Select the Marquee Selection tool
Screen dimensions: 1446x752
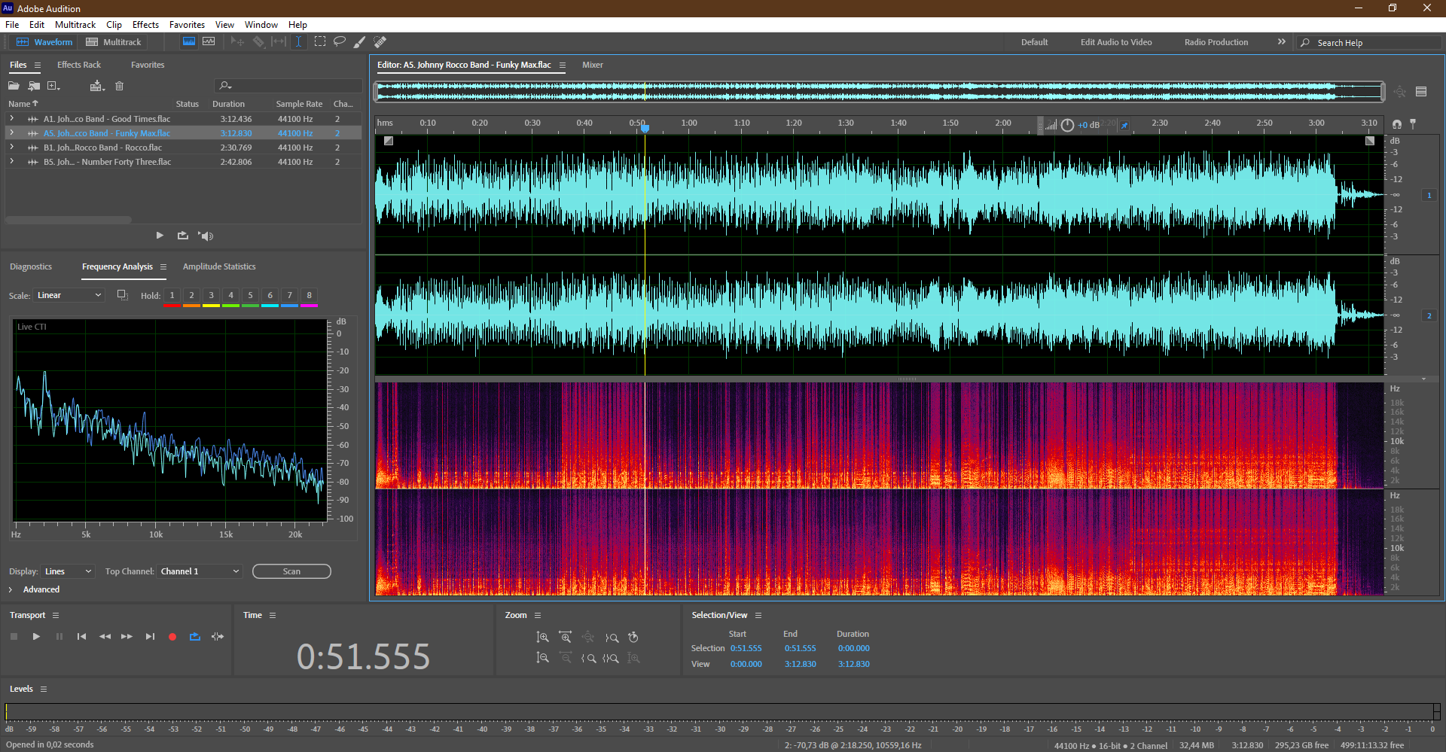point(320,42)
